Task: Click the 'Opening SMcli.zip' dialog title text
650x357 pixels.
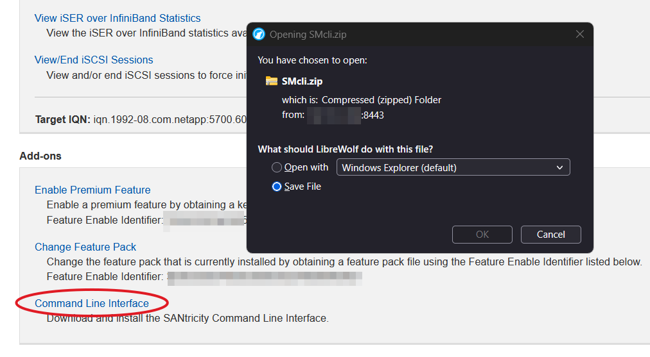Action: pyautogui.click(x=308, y=35)
